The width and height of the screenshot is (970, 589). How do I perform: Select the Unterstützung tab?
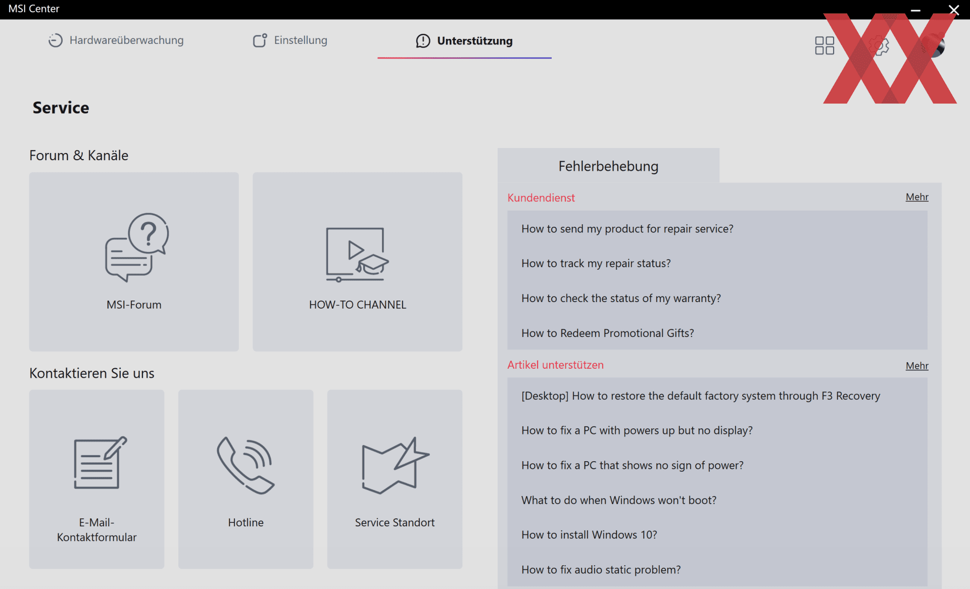(x=464, y=41)
